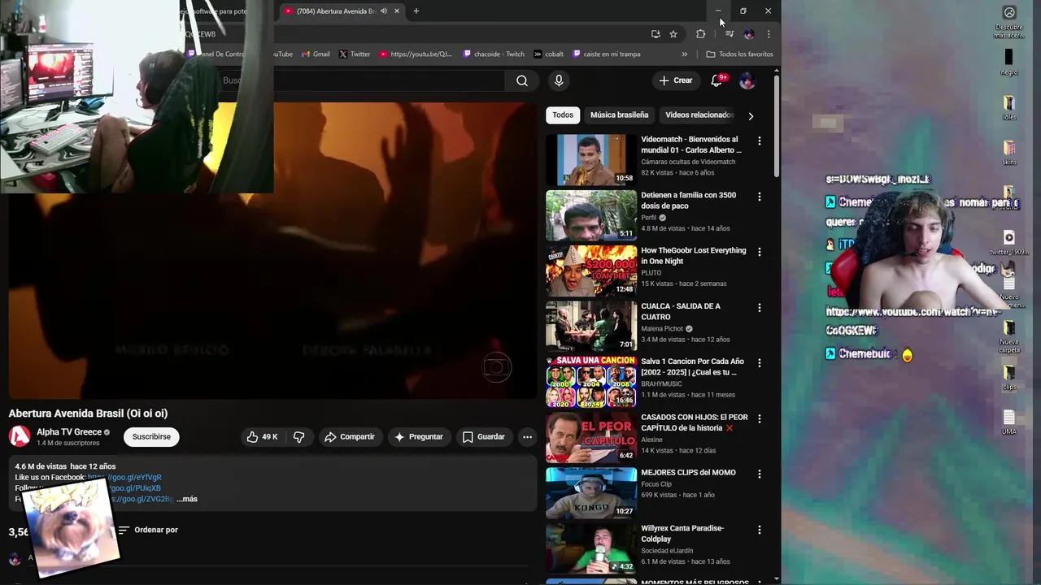Open the skins desktop folder

click(1009, 153)
